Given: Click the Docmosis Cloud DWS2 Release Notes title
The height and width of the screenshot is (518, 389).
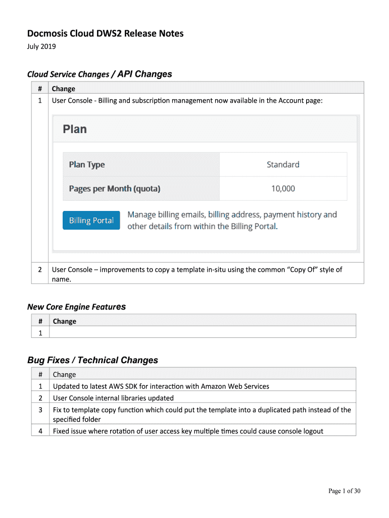Looking at the screenshot, I should click(105, 34).
